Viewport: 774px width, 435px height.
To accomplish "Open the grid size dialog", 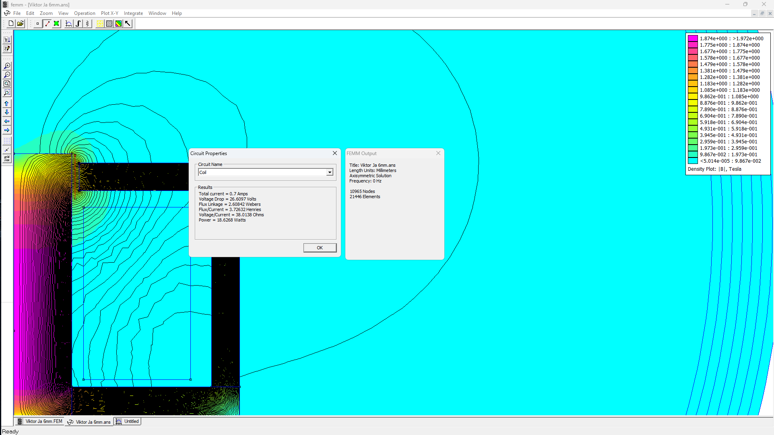I will [x=7, y=157].
